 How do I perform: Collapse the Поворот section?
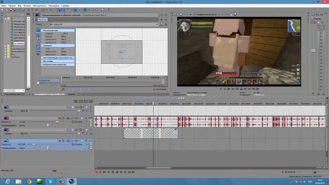(58, 46)
